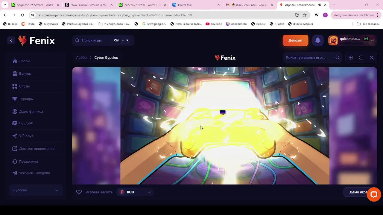The width and height of the screenshot is (383, 215).
Task: Add game to favorites heart icon
Action: point(79,192)
